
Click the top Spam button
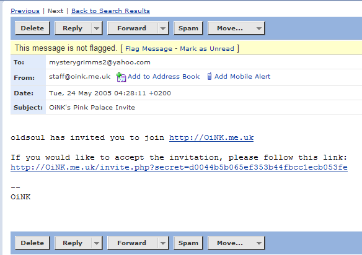[188, 28]
